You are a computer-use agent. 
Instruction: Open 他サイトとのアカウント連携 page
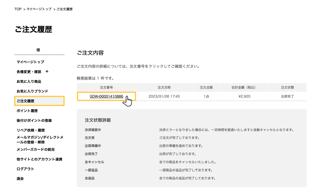coord(39,159)
